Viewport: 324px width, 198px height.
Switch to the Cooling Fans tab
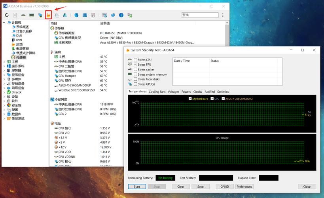pos(157,91)
